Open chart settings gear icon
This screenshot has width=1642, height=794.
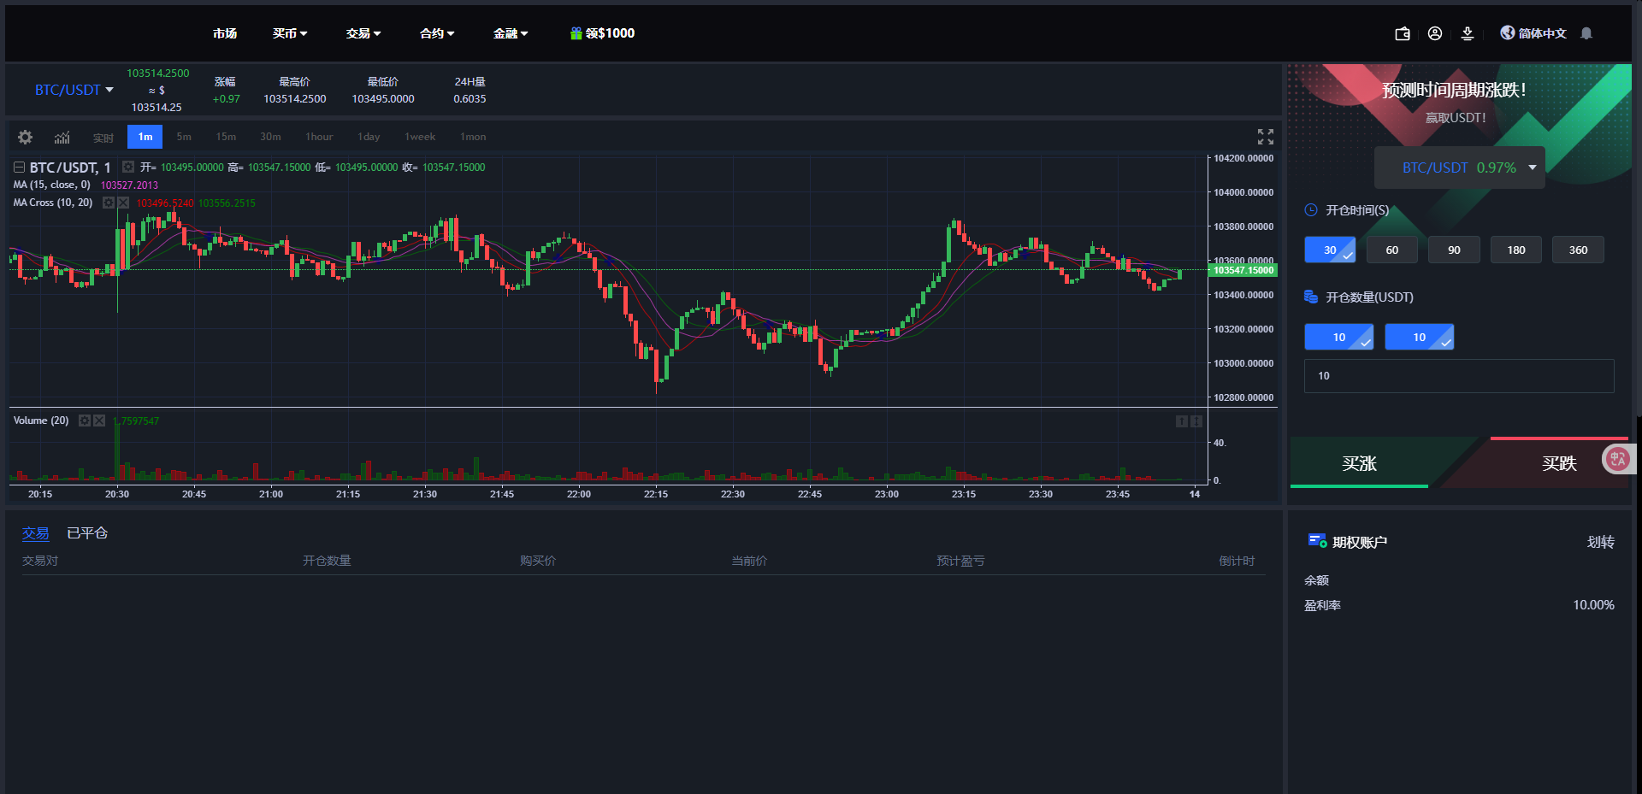point(26,137)
